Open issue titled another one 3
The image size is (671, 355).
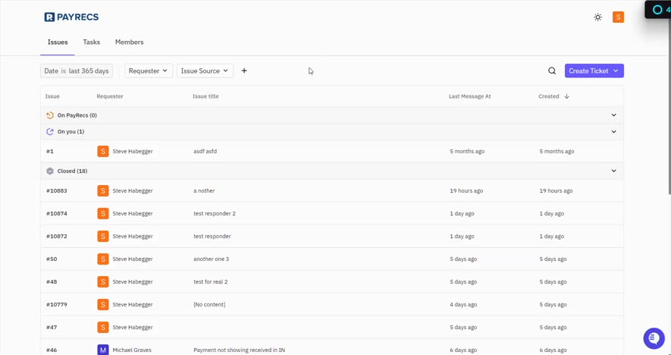point(211,259)
